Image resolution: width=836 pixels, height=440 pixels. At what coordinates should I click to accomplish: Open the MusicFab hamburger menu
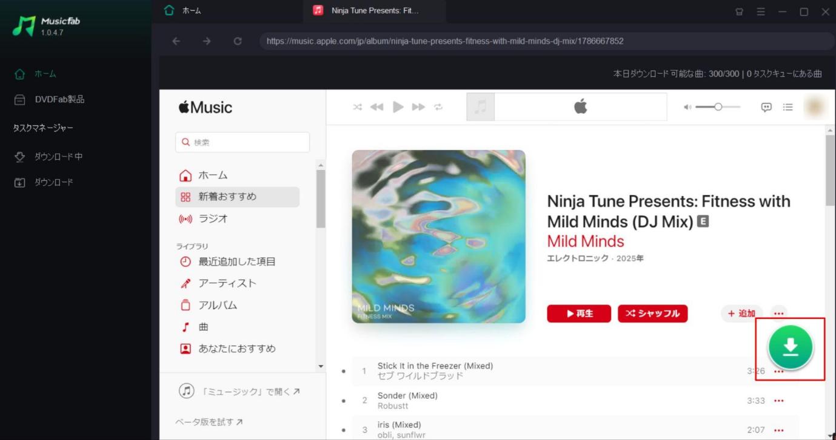point(761,11)
